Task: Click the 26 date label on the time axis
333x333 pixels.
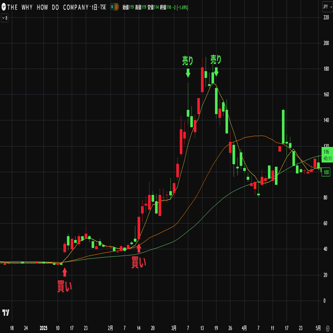Action: [230, 328]
